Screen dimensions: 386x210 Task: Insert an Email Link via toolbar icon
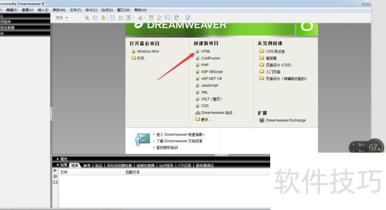pos(95,18)
